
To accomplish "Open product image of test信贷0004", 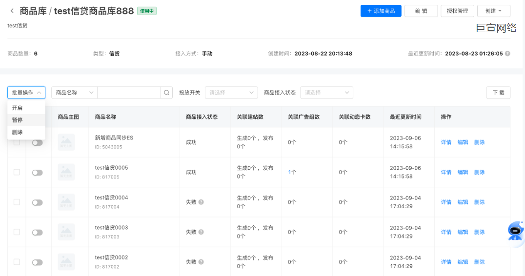I will pyautogui.click(x=66, y=202).
